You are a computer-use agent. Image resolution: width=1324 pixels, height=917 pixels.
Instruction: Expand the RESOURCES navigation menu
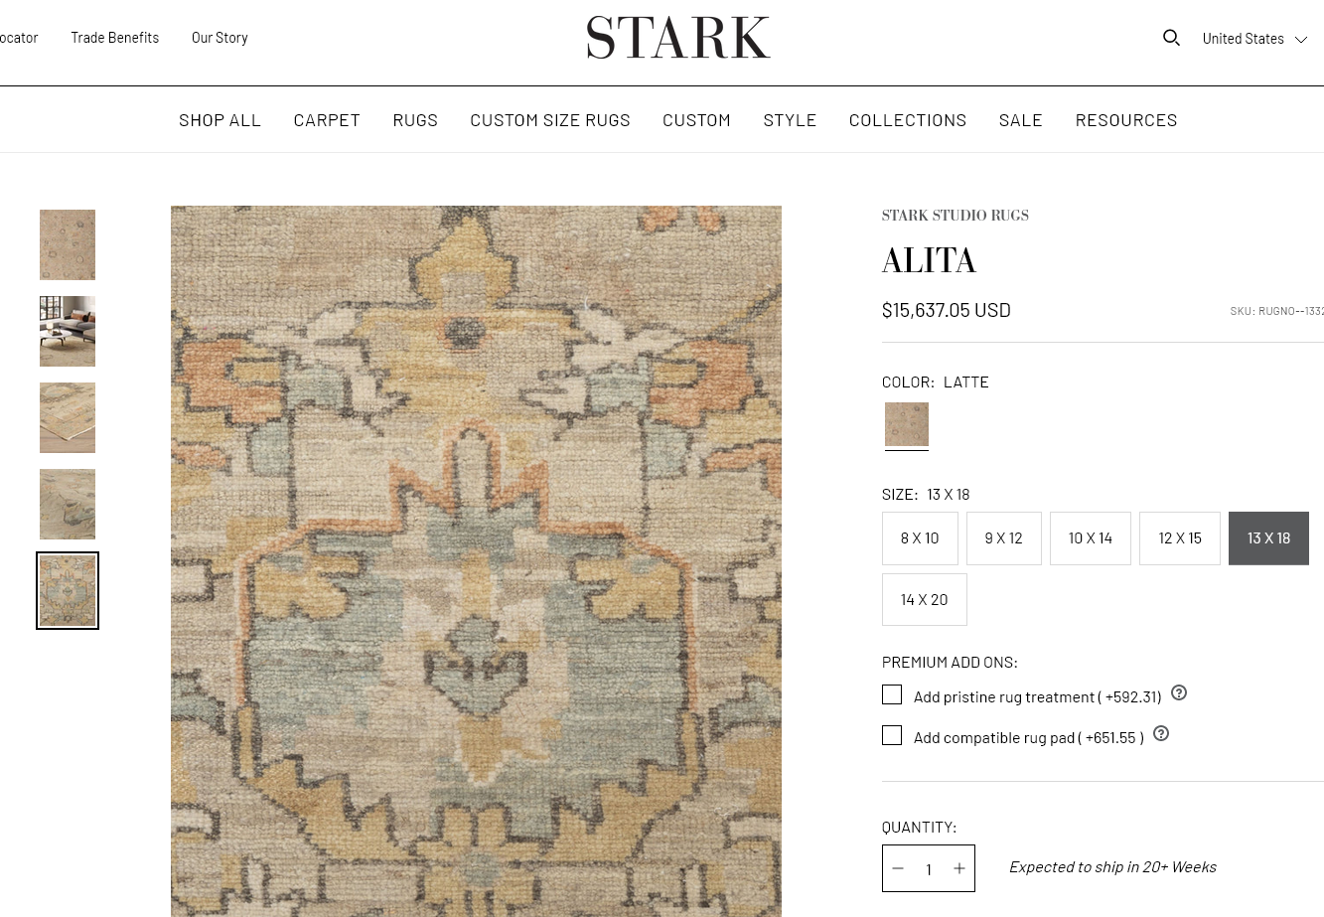click(1126, 119)
